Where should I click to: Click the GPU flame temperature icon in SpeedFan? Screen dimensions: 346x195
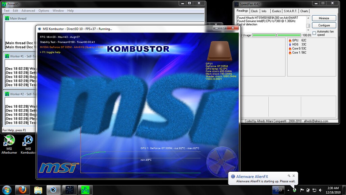tap(290, 41)
